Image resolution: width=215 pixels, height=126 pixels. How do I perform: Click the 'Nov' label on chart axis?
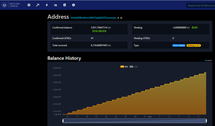tap(150, 117)
